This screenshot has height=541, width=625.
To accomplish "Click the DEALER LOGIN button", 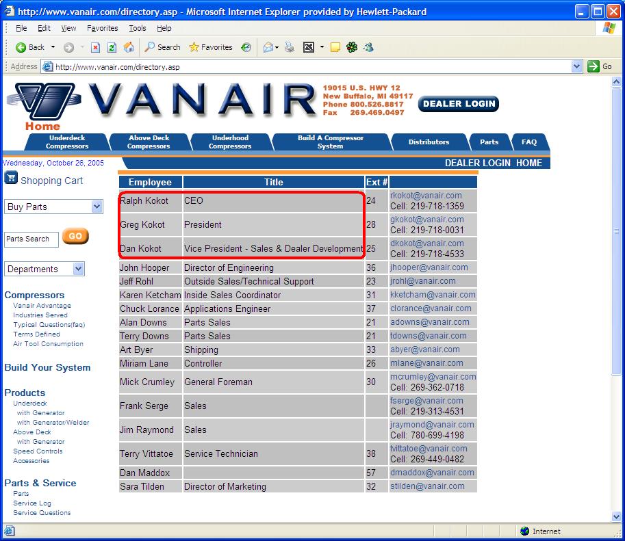I will point(458,104).
